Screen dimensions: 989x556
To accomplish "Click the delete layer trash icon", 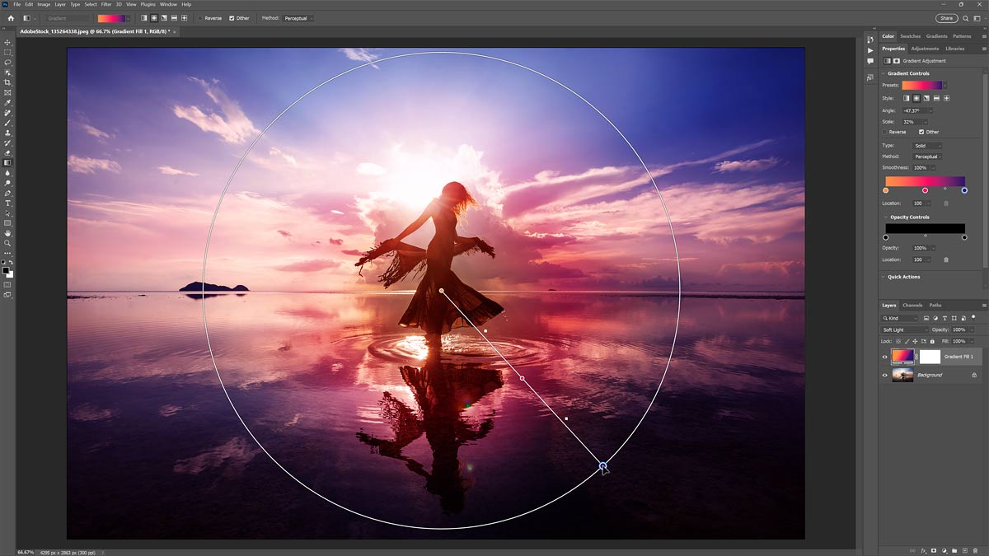I will tap(976, 550).
